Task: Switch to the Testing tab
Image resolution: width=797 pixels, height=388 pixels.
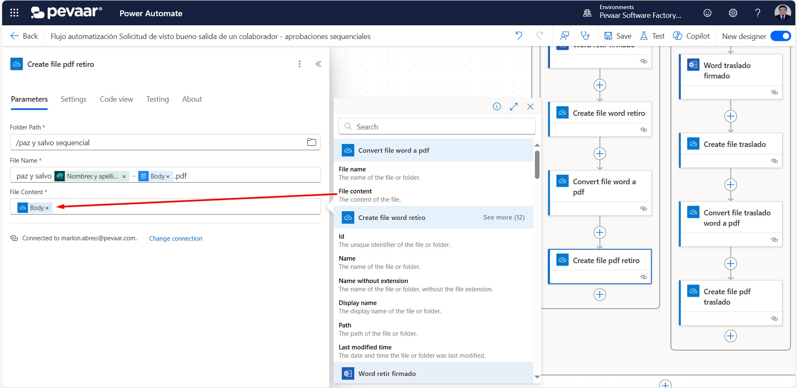Action: (x=157, y=99)
